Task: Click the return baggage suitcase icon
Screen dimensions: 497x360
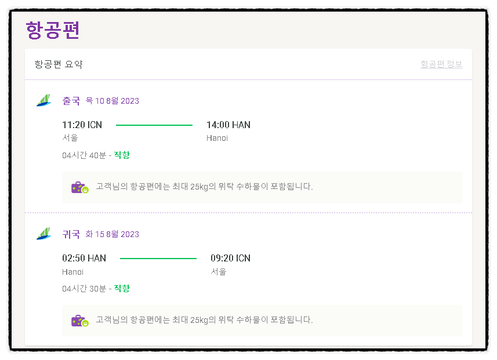Action: [x=80, y=321]
